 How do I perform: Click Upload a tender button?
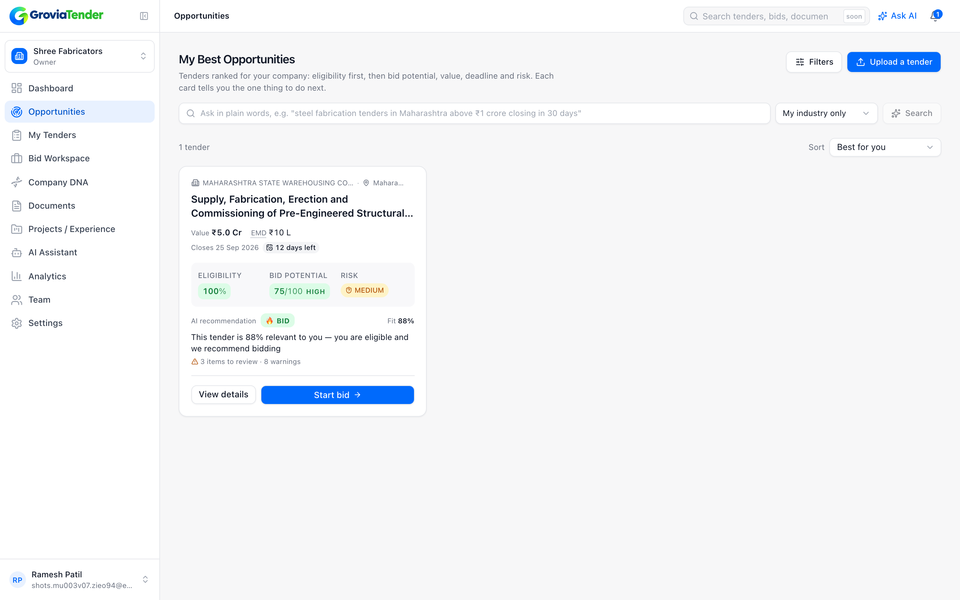click(x=893, y=62)
